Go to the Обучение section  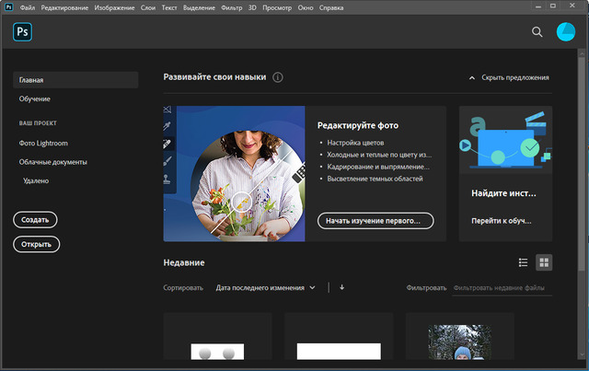coord(35,99)
